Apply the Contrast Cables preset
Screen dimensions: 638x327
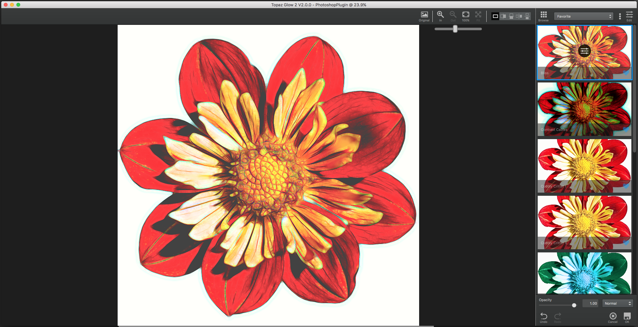point(584,109)
